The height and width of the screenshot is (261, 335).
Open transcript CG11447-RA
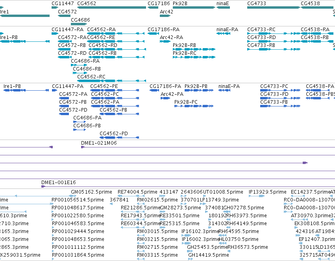(68, 30)
